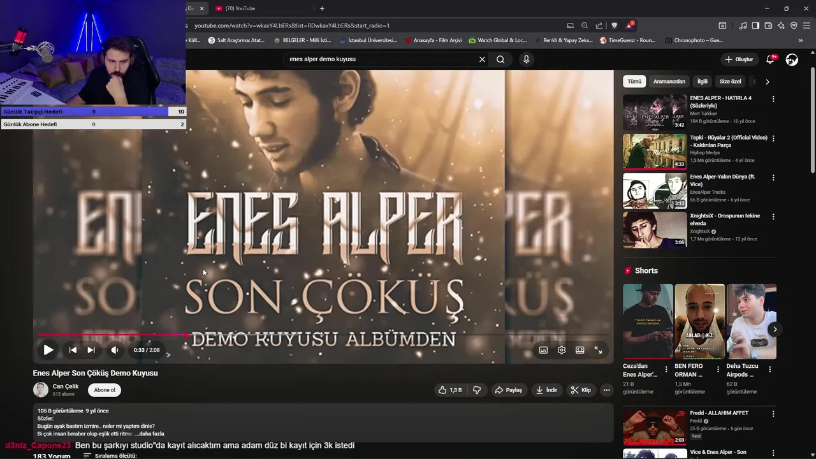Viewport: 816px width, 459px height.
Task: Open media control music note icon
Action: (x=743, y=25)
